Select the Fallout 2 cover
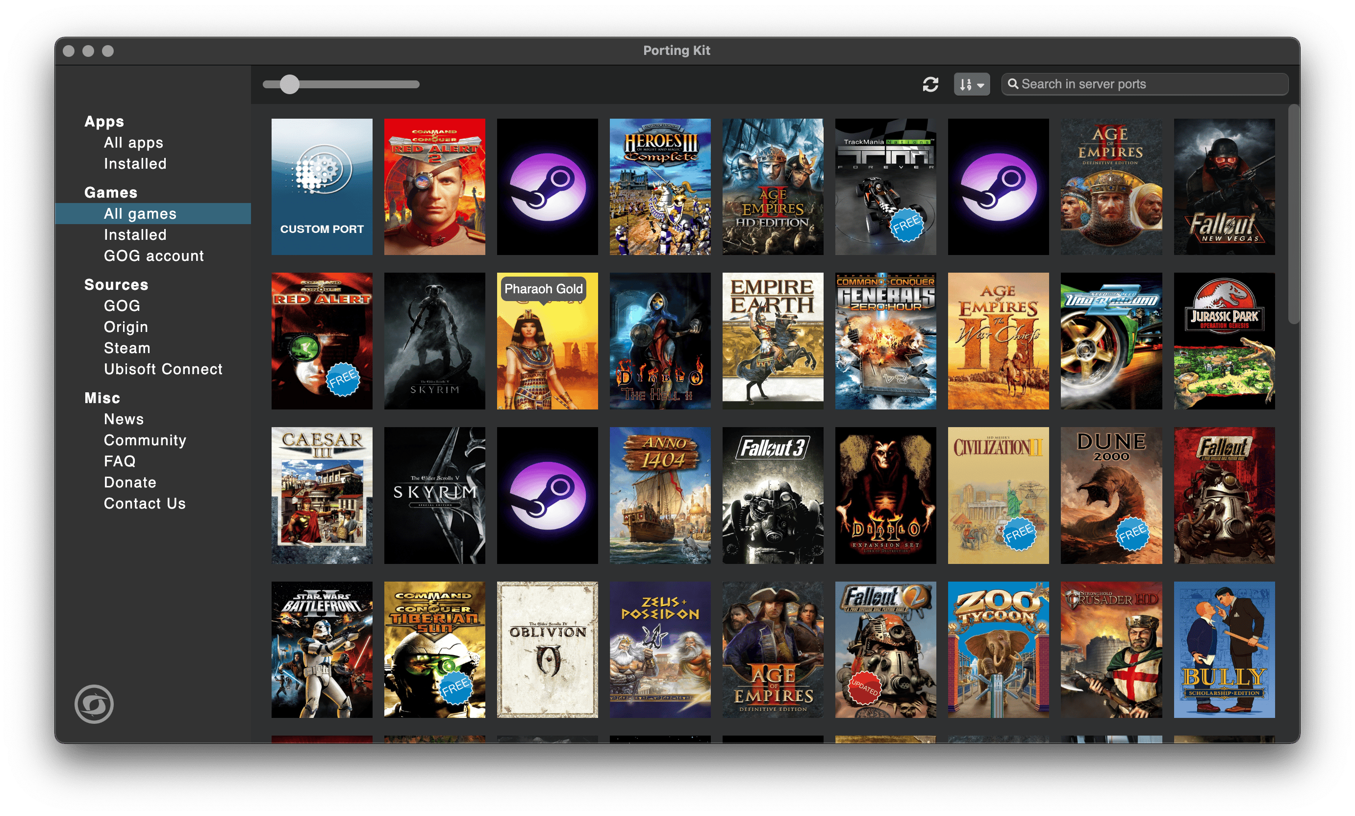Screen dimensions: 1355x816 (885, 649)
